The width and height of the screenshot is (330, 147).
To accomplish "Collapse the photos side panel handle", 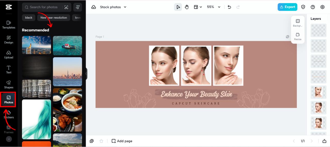I will 86,74.
